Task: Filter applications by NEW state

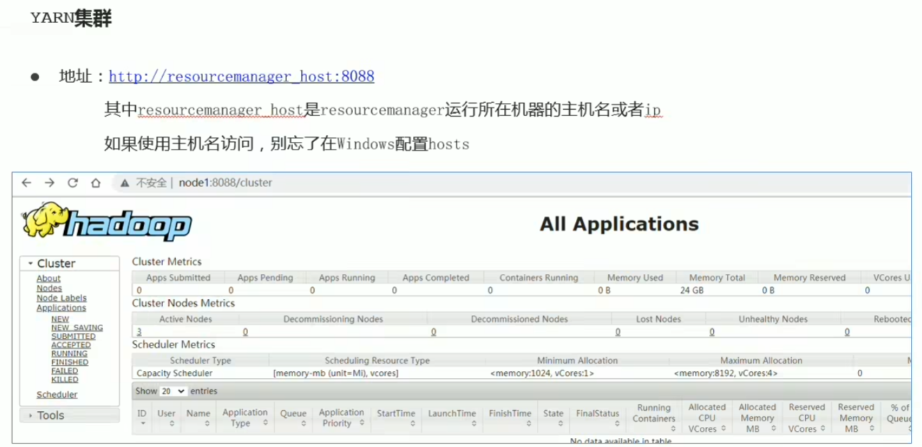Action: 60,319
